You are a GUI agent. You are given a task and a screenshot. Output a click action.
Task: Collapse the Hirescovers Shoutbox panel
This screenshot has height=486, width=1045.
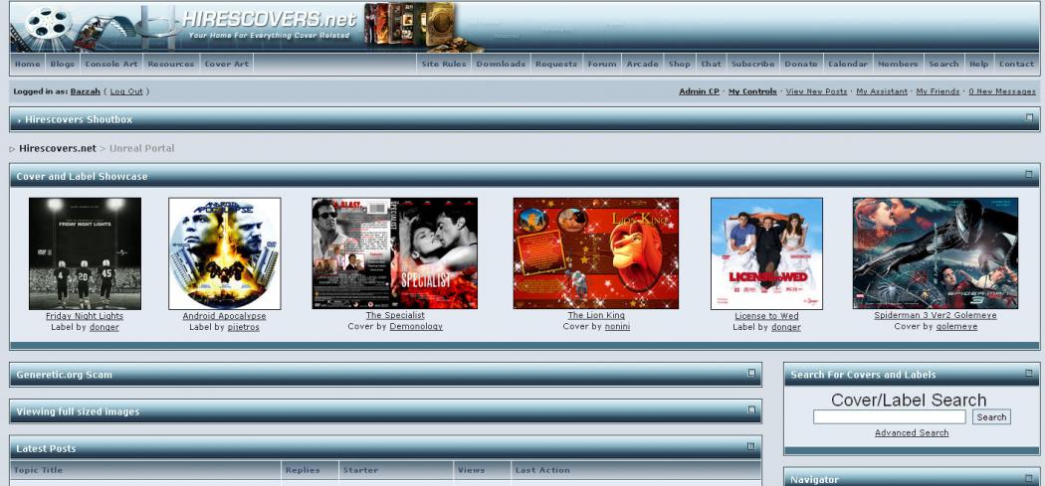(x=1030, y=118)
